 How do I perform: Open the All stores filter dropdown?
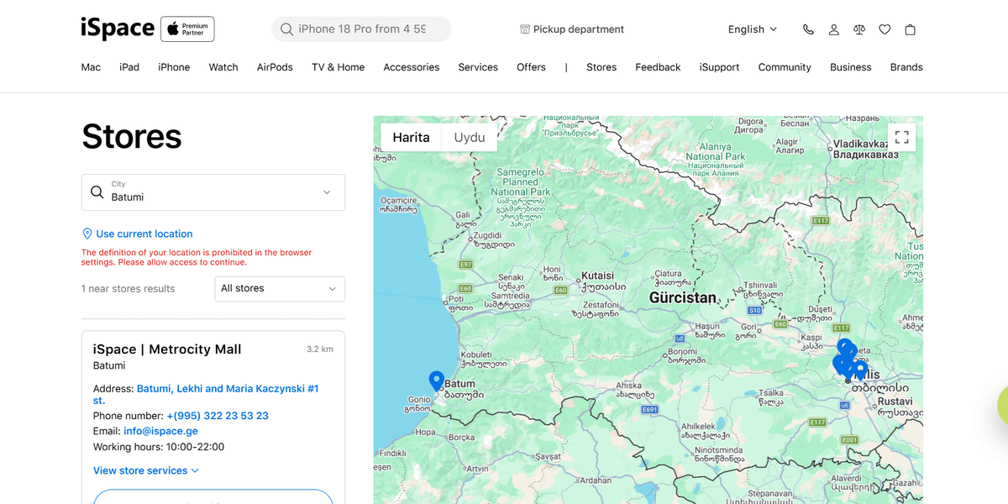[x=280, y=288]
